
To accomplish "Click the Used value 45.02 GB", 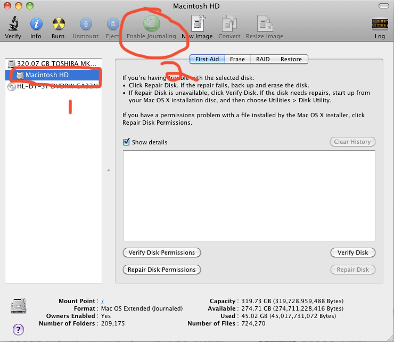I will [x=289, y=316].
